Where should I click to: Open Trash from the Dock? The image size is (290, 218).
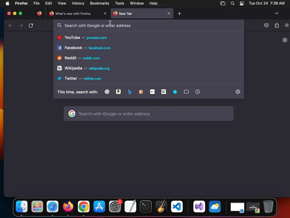(268, 206)
